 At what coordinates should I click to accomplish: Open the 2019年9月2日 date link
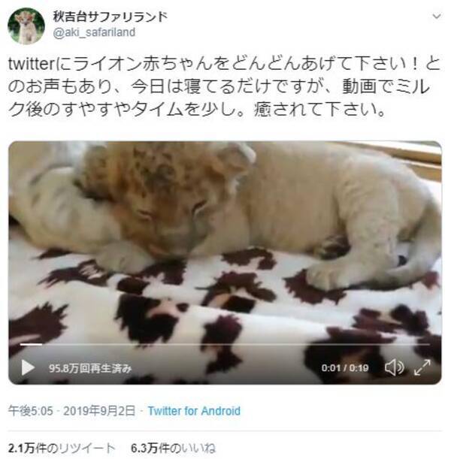coord(99,411)
